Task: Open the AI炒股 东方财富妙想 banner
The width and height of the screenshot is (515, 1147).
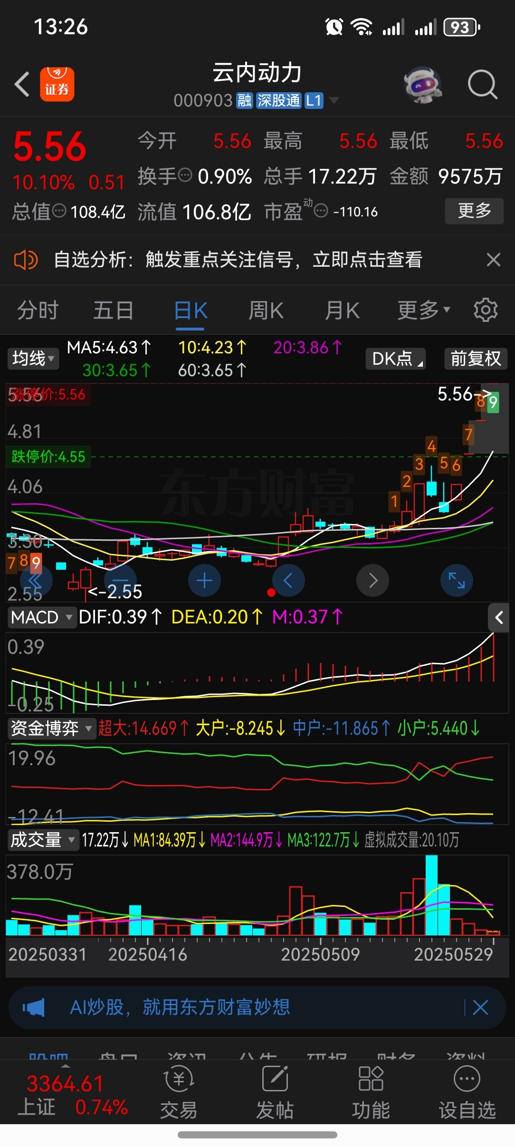Action: (x=257, y=1007)
